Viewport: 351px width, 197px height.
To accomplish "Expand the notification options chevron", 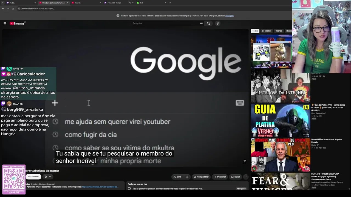I will click(50, 177).
